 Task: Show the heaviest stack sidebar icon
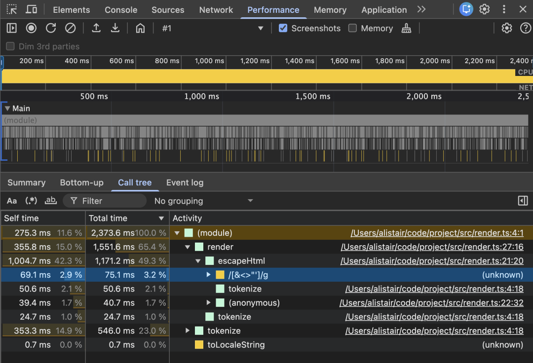pyautogui.click(x=523, y=201)
